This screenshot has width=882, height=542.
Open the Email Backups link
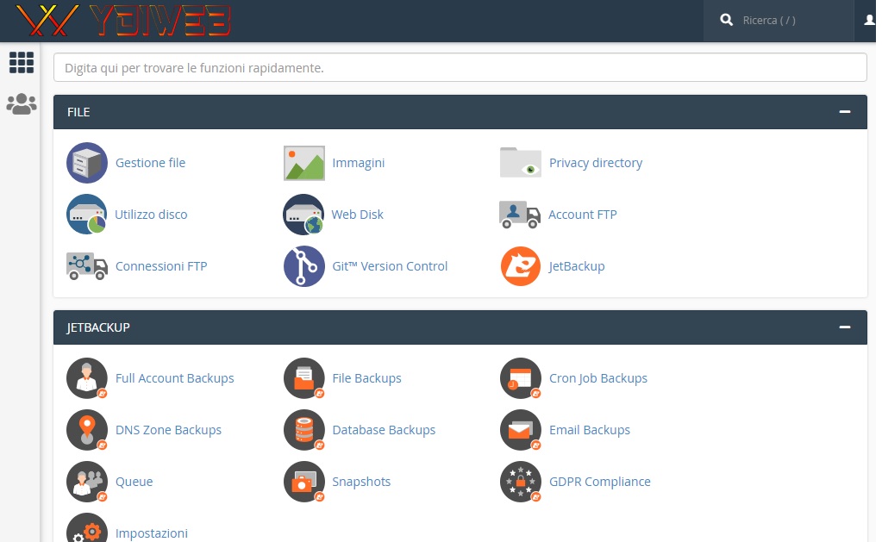[590, 430]
